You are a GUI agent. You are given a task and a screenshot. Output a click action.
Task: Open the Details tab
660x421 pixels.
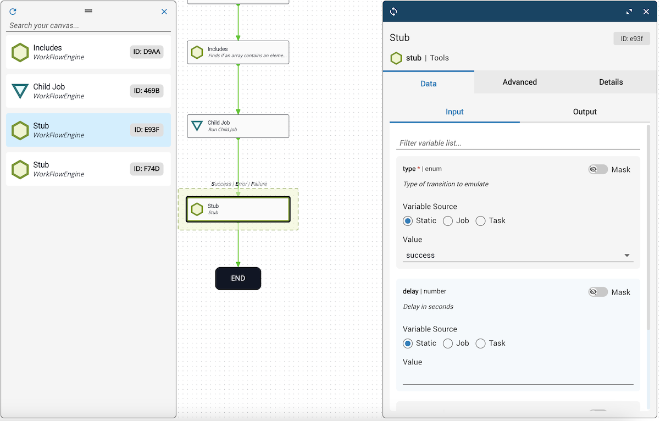point(611,82)
